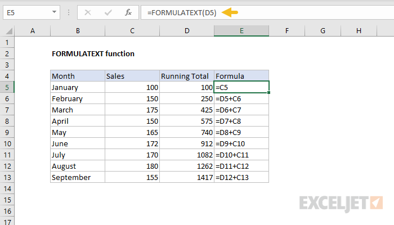Click the Cancel (X) formula bar icon
The height and width of the screenshot is (225, 394).
coord(88,12)
